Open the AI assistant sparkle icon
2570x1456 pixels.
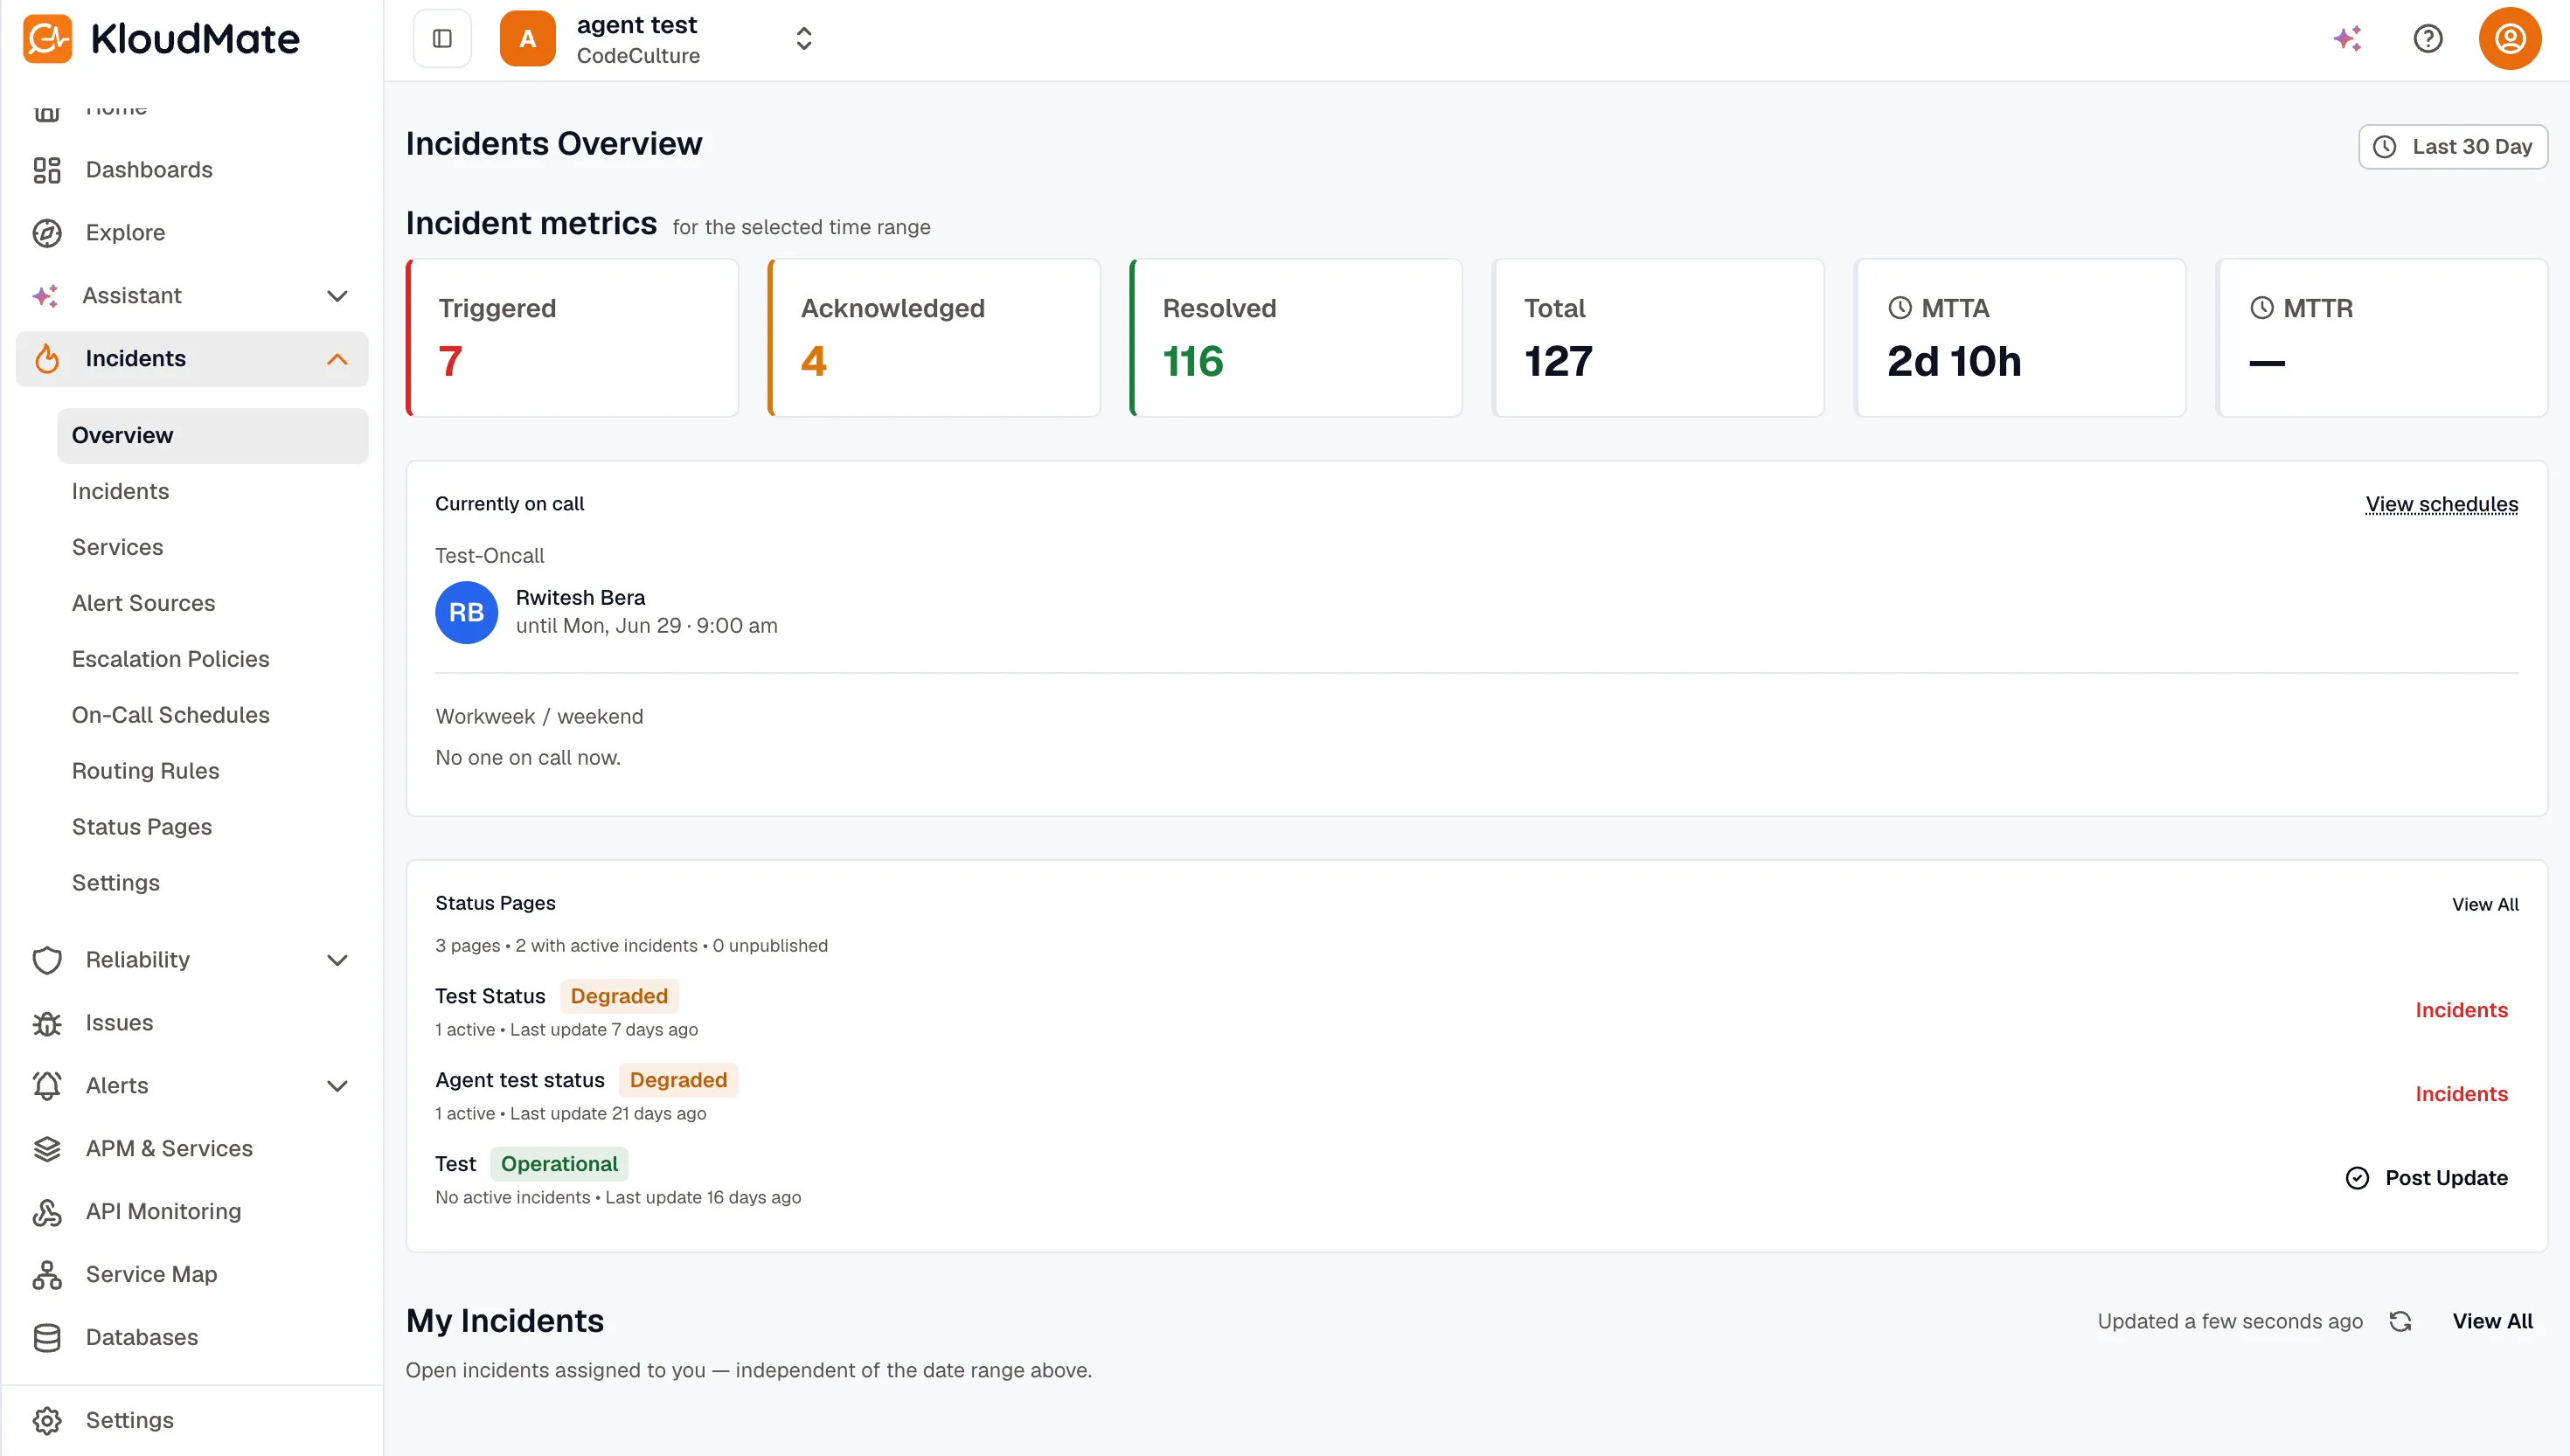click(x=2347, y=39)
